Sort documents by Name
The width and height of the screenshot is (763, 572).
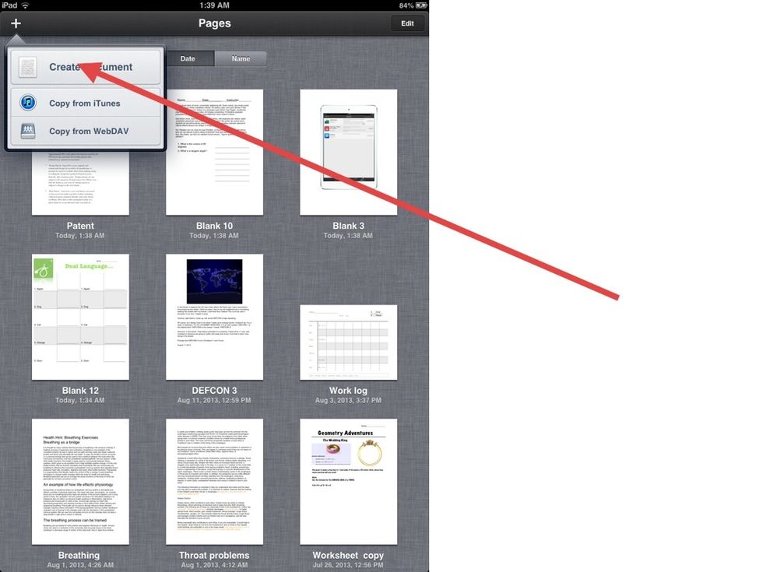(241, 58)
